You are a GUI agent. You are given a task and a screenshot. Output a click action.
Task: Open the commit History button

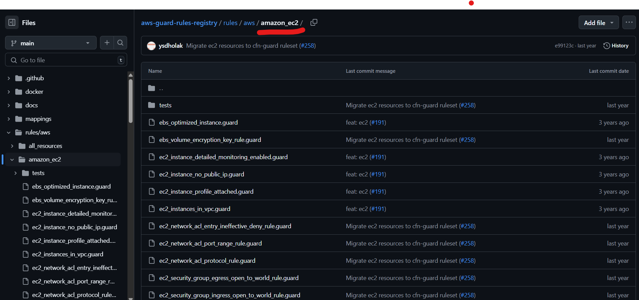(x=616, y=46)
